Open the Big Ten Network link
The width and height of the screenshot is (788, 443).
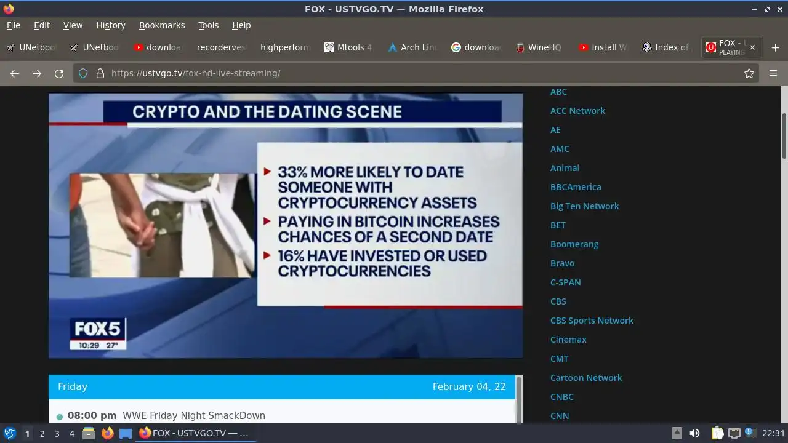tap(584, 206)
